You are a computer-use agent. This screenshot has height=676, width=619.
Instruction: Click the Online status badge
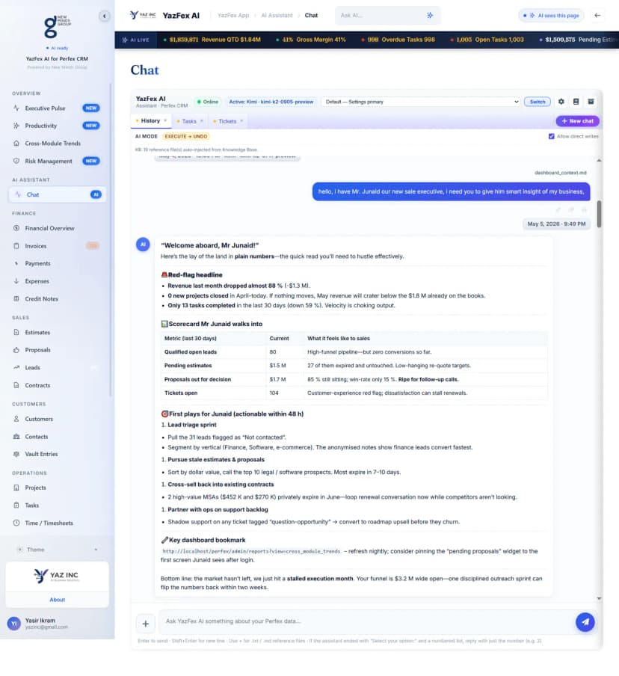click(208, 102)
